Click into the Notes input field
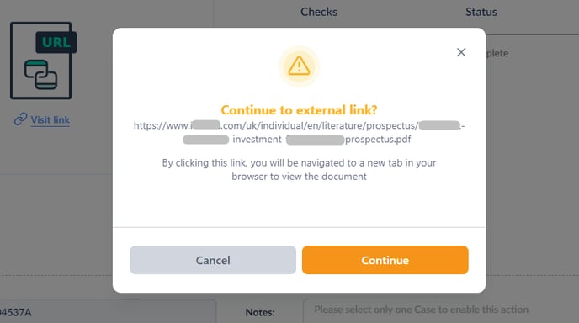This screenshot has height=323, width=579. click(441, 311)
